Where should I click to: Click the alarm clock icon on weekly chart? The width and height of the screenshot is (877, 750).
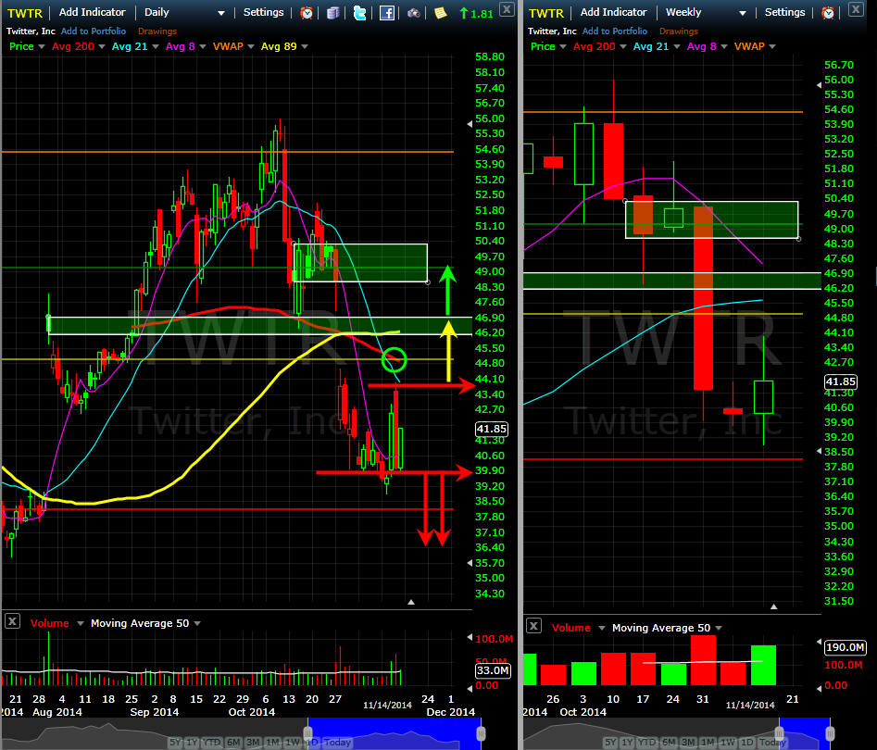[828, 13]
